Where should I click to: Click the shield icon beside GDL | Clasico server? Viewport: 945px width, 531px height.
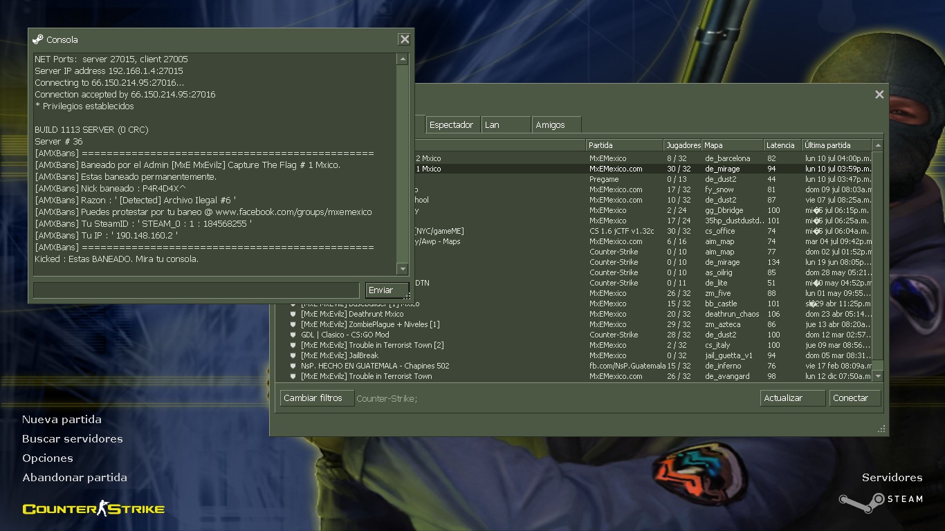point(293,335)
